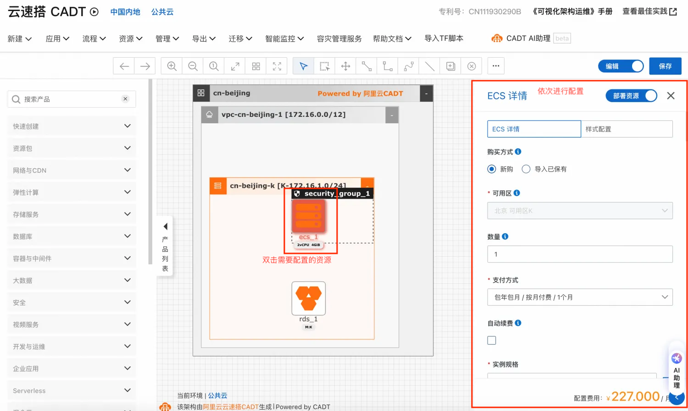Click the clear search X icon
This screenshot has height=411, width=688.
point(125,99)
